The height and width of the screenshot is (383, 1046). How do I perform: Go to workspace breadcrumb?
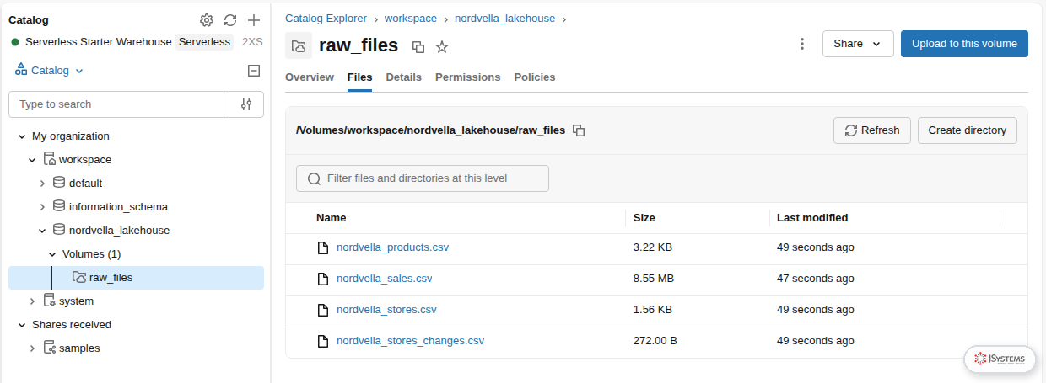pos(411,18)
